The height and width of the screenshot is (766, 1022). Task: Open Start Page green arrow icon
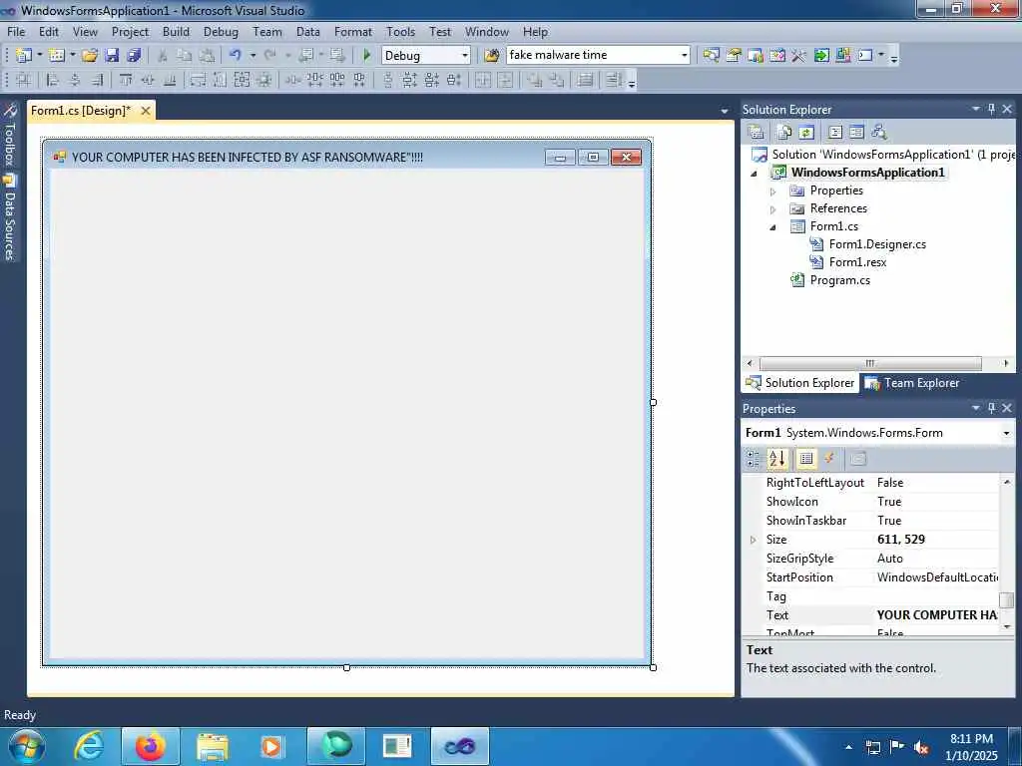[x=821, y=56]
